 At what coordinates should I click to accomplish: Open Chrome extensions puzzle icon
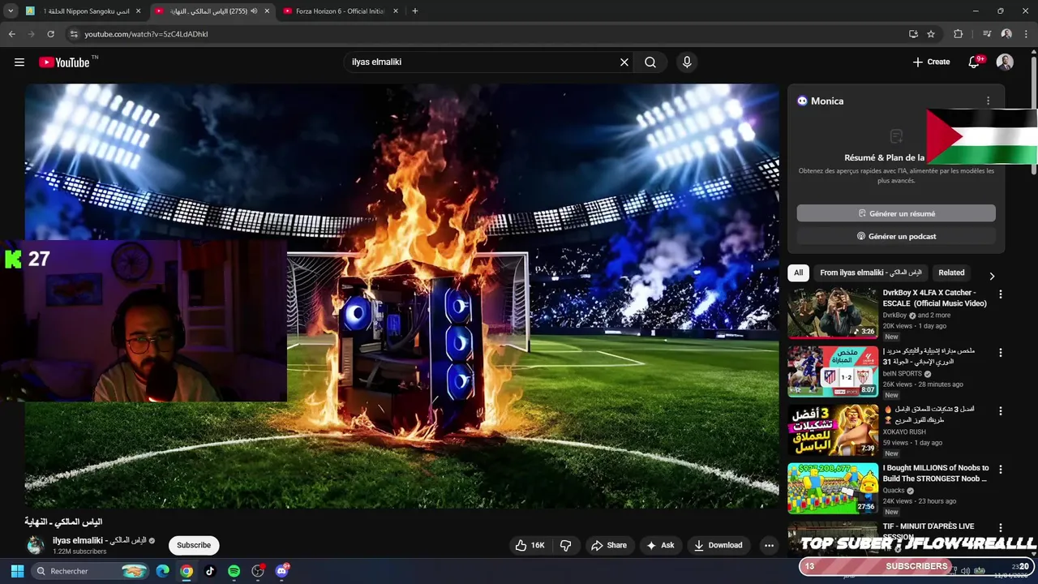click(x=958, y=34)
